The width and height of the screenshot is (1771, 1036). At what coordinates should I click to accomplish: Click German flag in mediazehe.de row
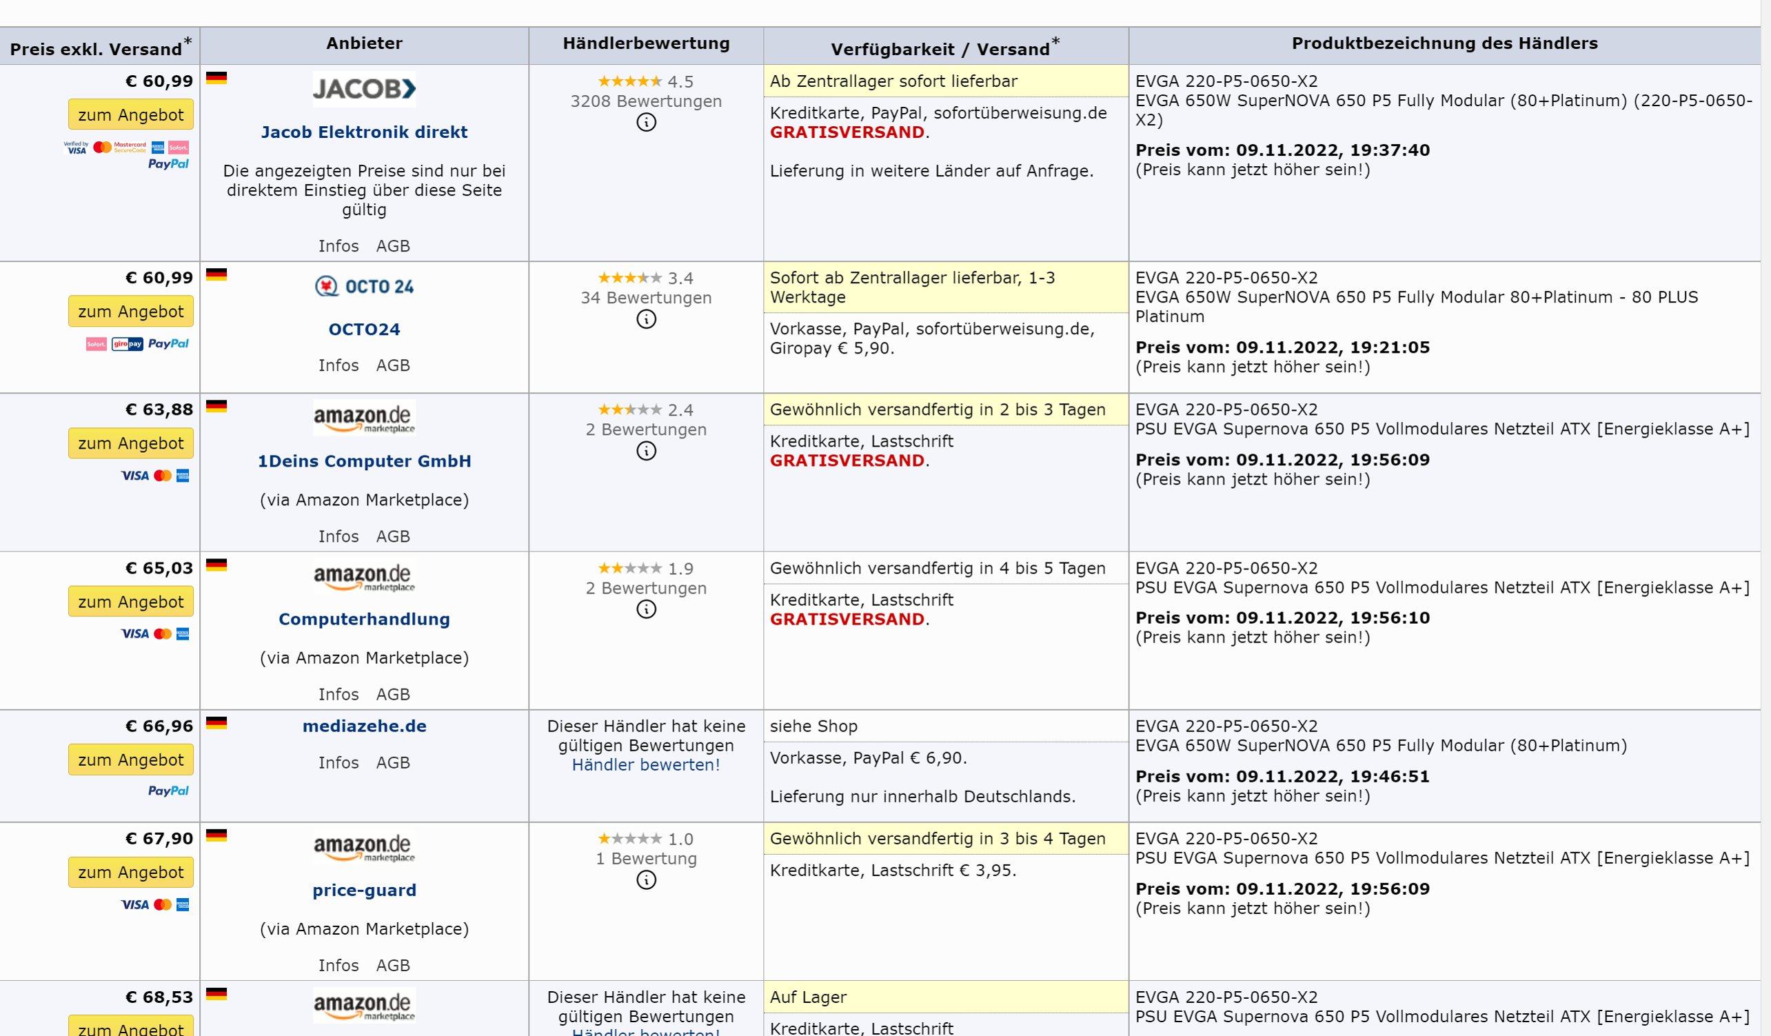click(x=216, y=723)
